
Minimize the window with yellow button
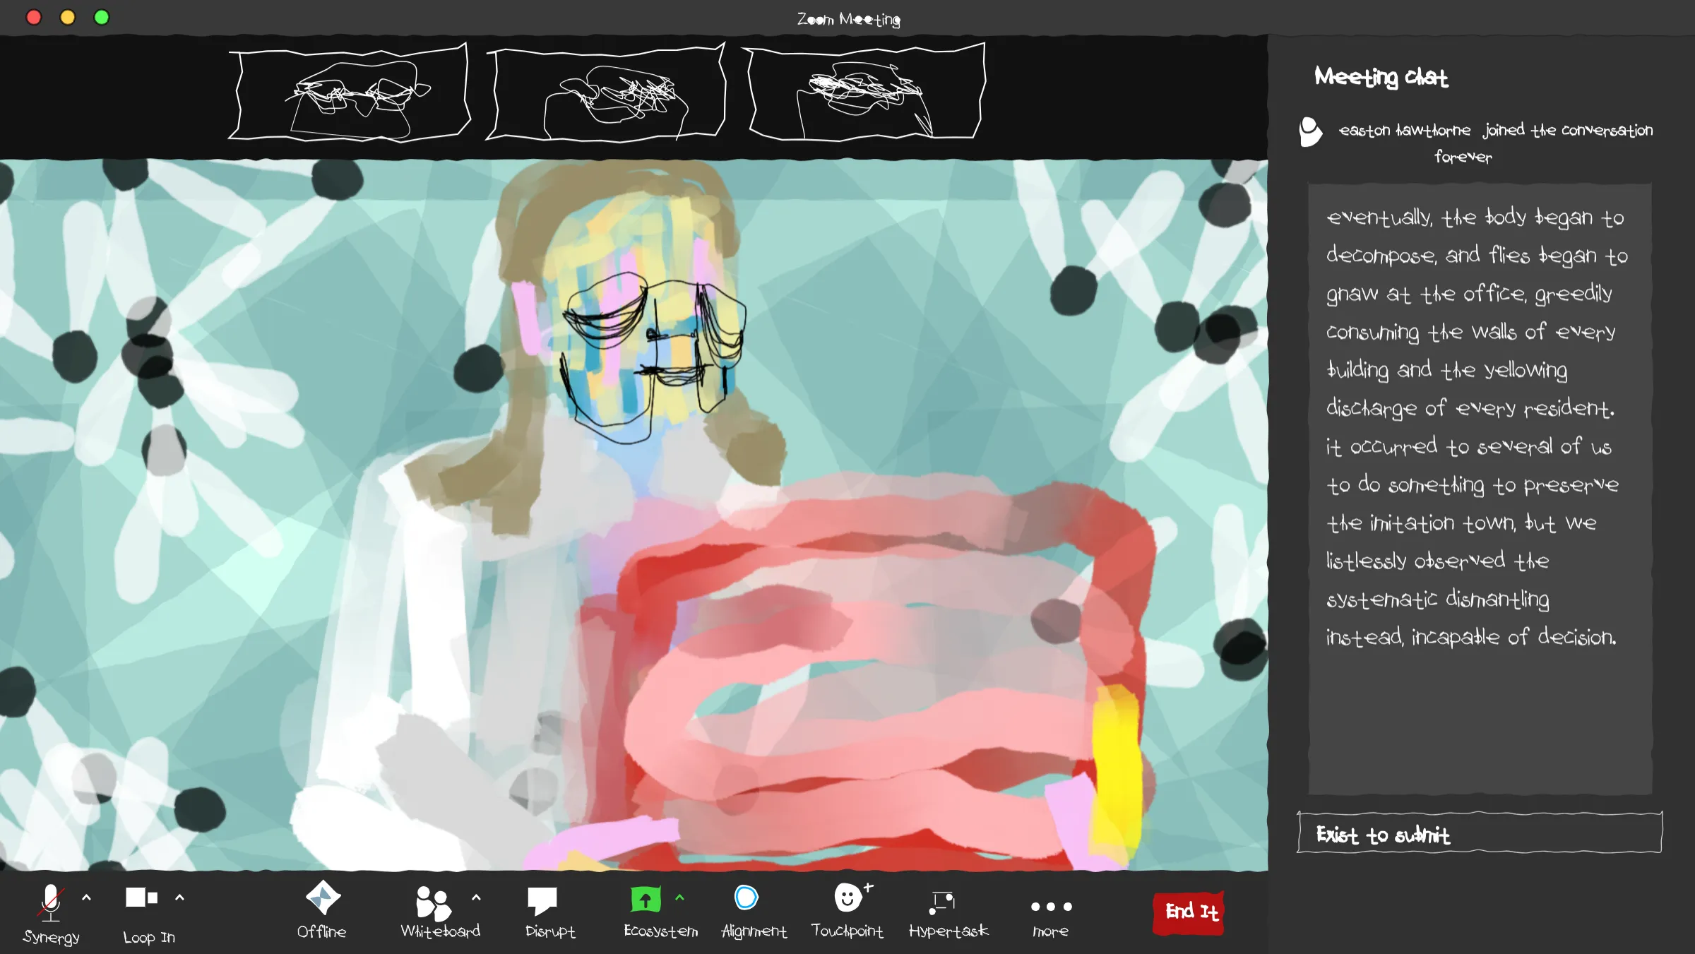pyautogui.click(x=68, y=17)
